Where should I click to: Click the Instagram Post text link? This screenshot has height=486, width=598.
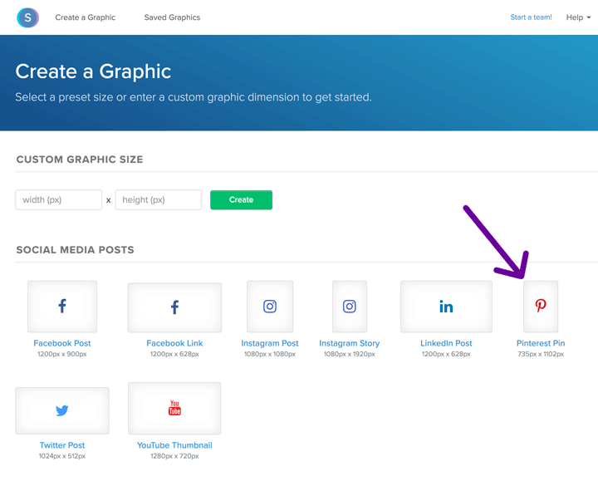270,343
